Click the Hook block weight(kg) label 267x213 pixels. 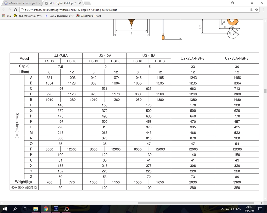click(24, 187)
